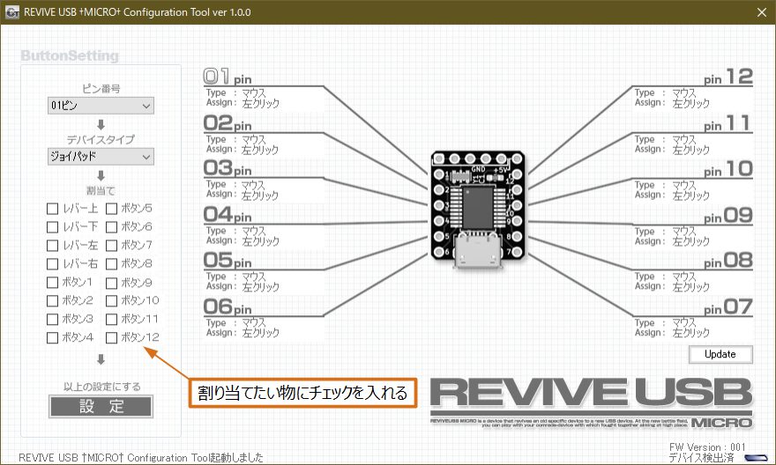
Task: Click the 以上の設定にする label
Action: (101, 387)
